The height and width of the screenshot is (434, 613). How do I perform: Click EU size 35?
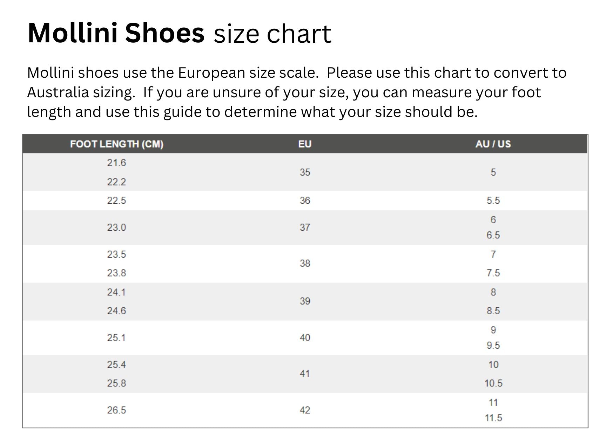coord(305,172)
